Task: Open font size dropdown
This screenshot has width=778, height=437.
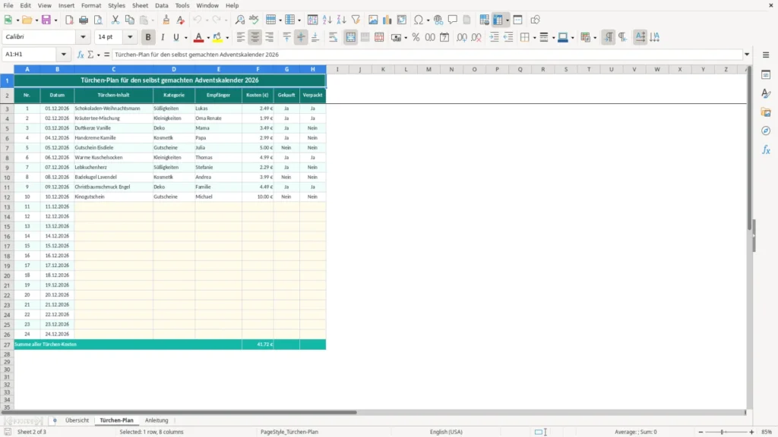Action: tap(130, 36)
